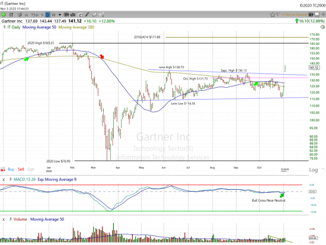Viewport: 326px width, 245px height.
Task: Click the green plus add-indicator icon
Action: (4, 15)
